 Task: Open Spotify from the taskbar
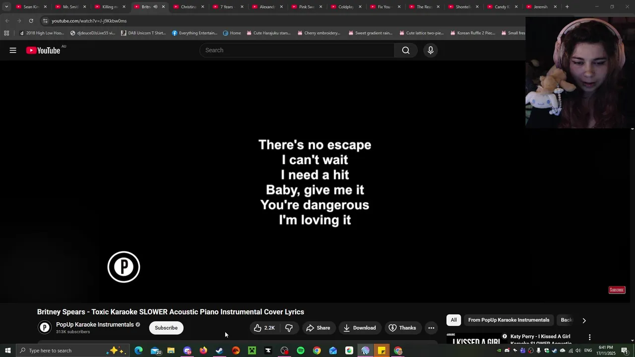(301, 351)
